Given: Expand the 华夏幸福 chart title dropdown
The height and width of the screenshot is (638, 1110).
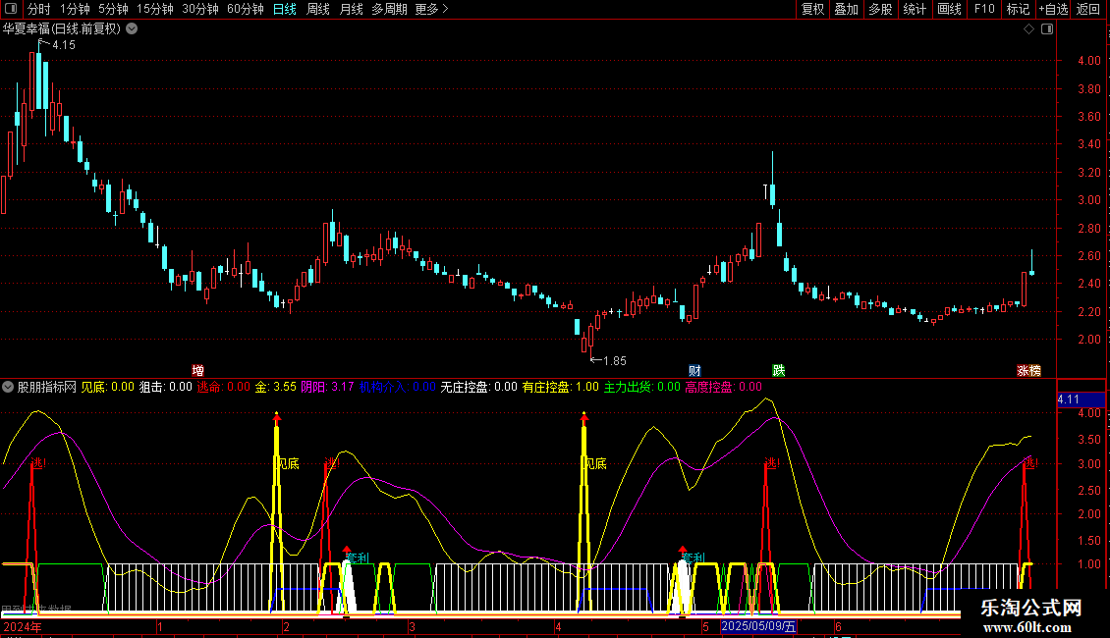Looking at the screenshot, I should coord(132,29).
